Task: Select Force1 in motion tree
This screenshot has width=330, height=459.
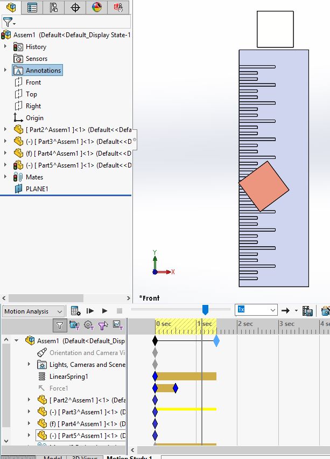Action: 53,388
